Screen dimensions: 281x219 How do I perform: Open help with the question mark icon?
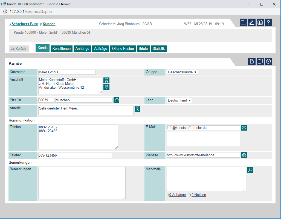[x=268, y=22]
